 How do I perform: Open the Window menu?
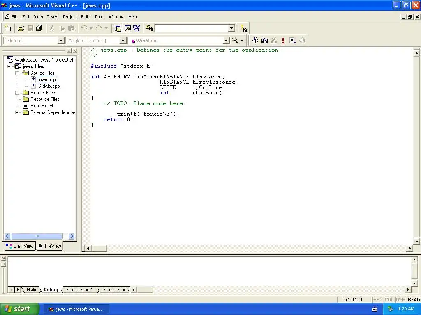(x=116, y=17)
